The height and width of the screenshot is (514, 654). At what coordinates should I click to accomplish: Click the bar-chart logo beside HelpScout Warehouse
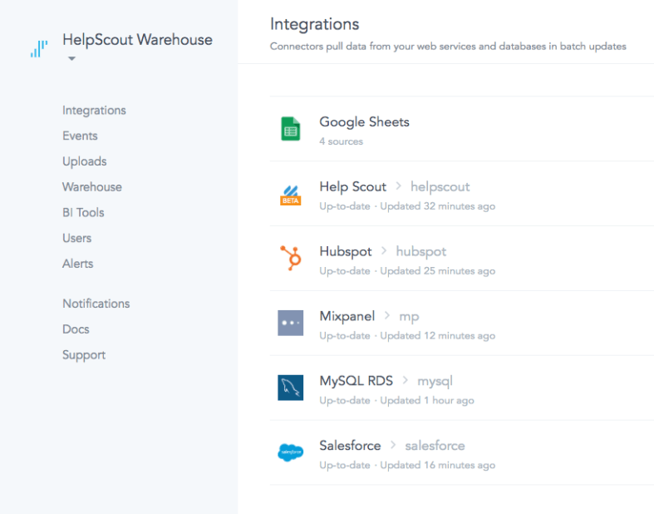pyautogui.click(x=39, y=48)
